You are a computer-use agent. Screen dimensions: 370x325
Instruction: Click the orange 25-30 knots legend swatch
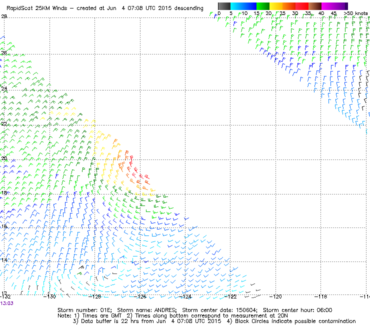pyautogui.click(x=289, y=6)
